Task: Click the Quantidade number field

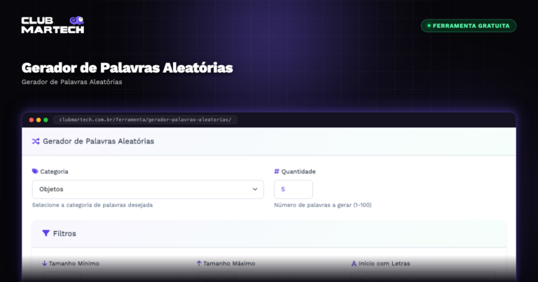Action: [294, 189]
